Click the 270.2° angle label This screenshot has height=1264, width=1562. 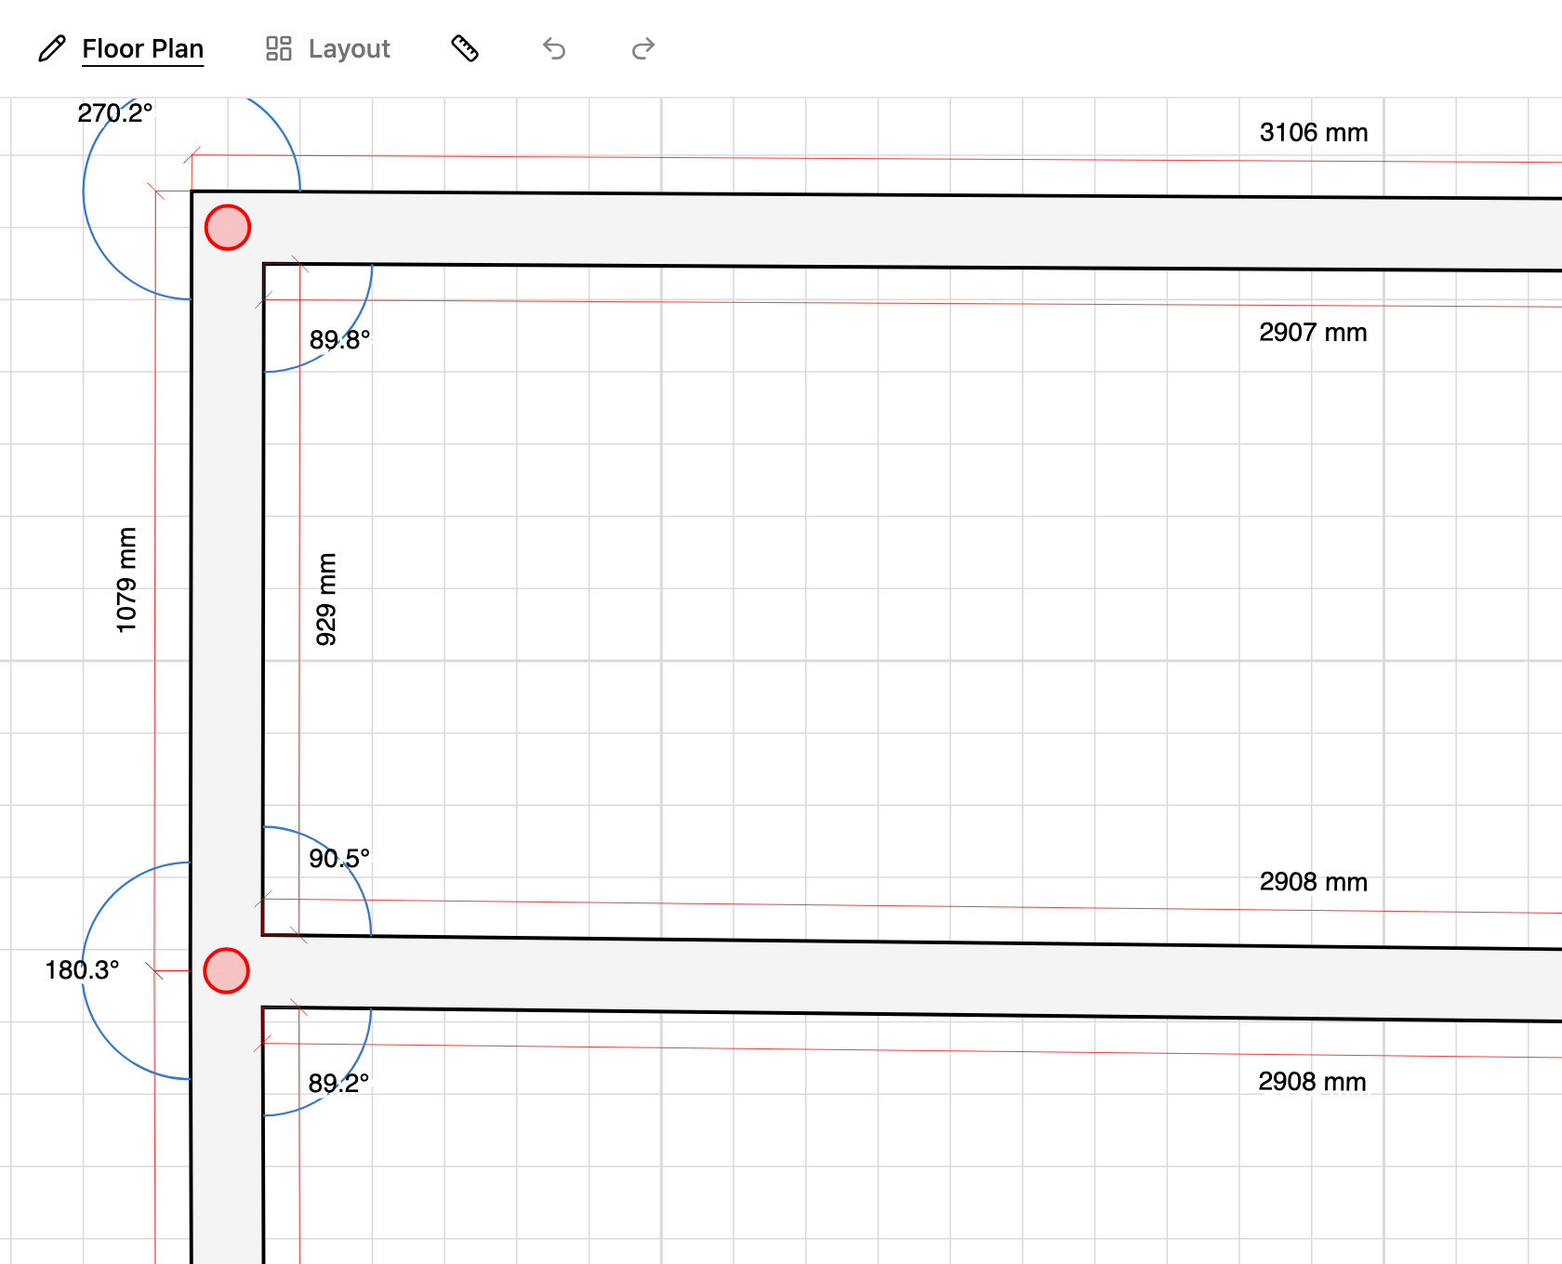[115, 112]
